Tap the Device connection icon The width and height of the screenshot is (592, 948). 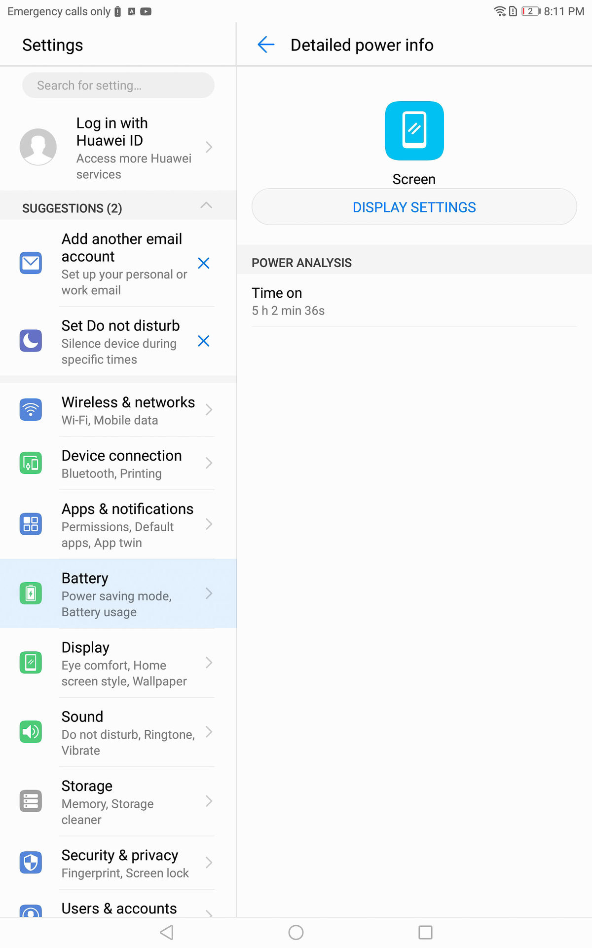[x=31, y=463]
